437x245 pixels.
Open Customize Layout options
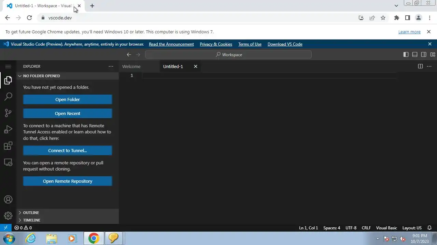(x=433, y=54)
